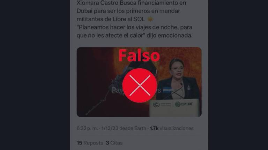Click the desde Earth location text
The image size is (268, 150).
click(133, 128)
